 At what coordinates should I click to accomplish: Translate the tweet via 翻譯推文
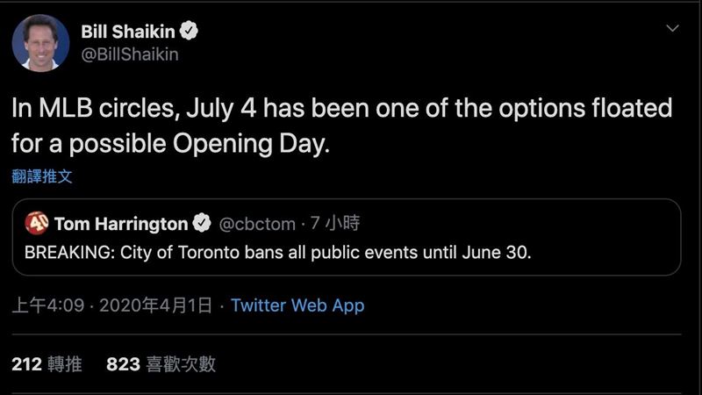tap(41, 176)
